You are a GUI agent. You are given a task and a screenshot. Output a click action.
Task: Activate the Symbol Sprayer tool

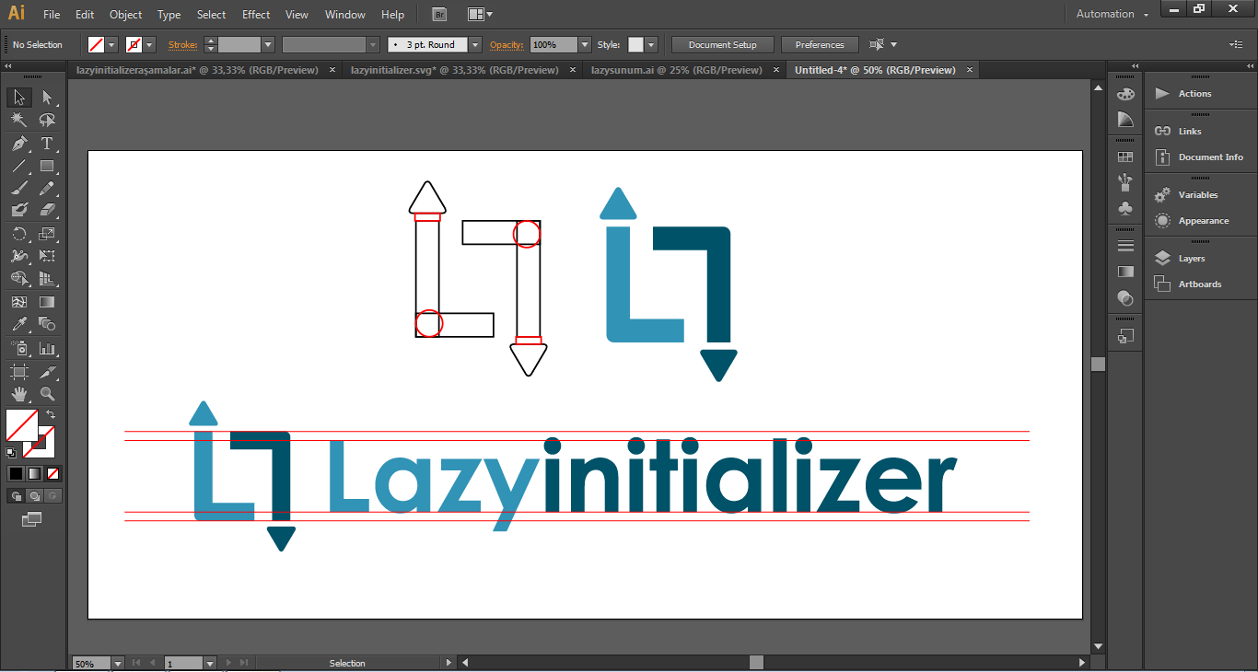click(x=18, y=348)
